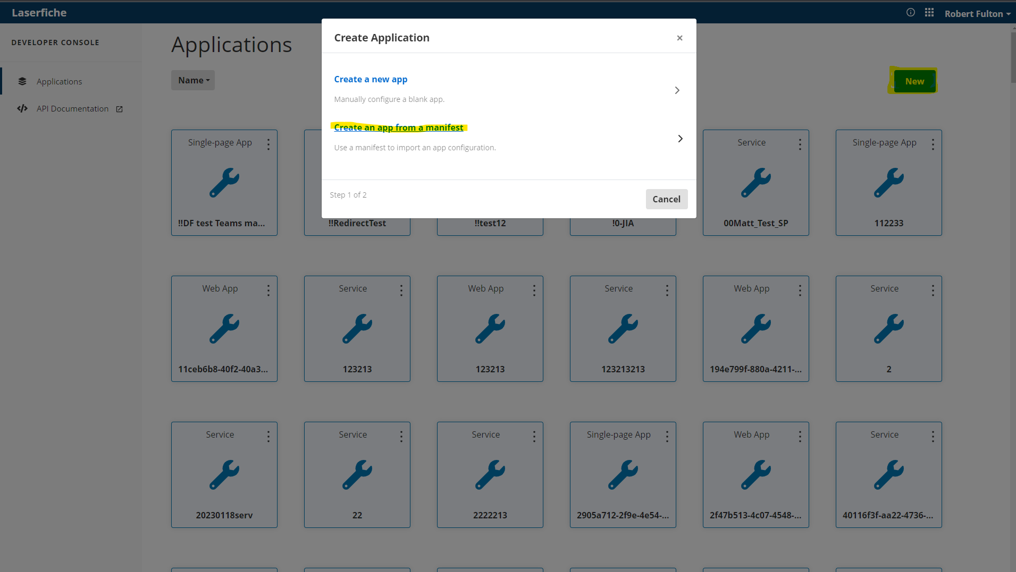Click the info icon in the top bar
The image size is (1016, 572).
coord(910,12)
